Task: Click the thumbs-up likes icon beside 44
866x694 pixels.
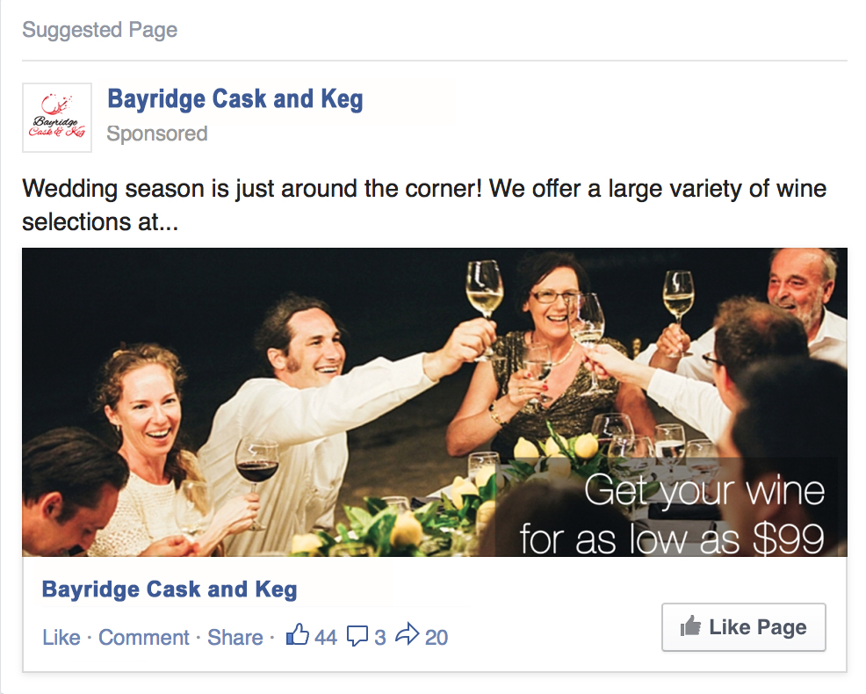Action: point(298,636)
